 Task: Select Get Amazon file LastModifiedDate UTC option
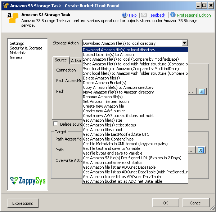click(x=135, y=134)
